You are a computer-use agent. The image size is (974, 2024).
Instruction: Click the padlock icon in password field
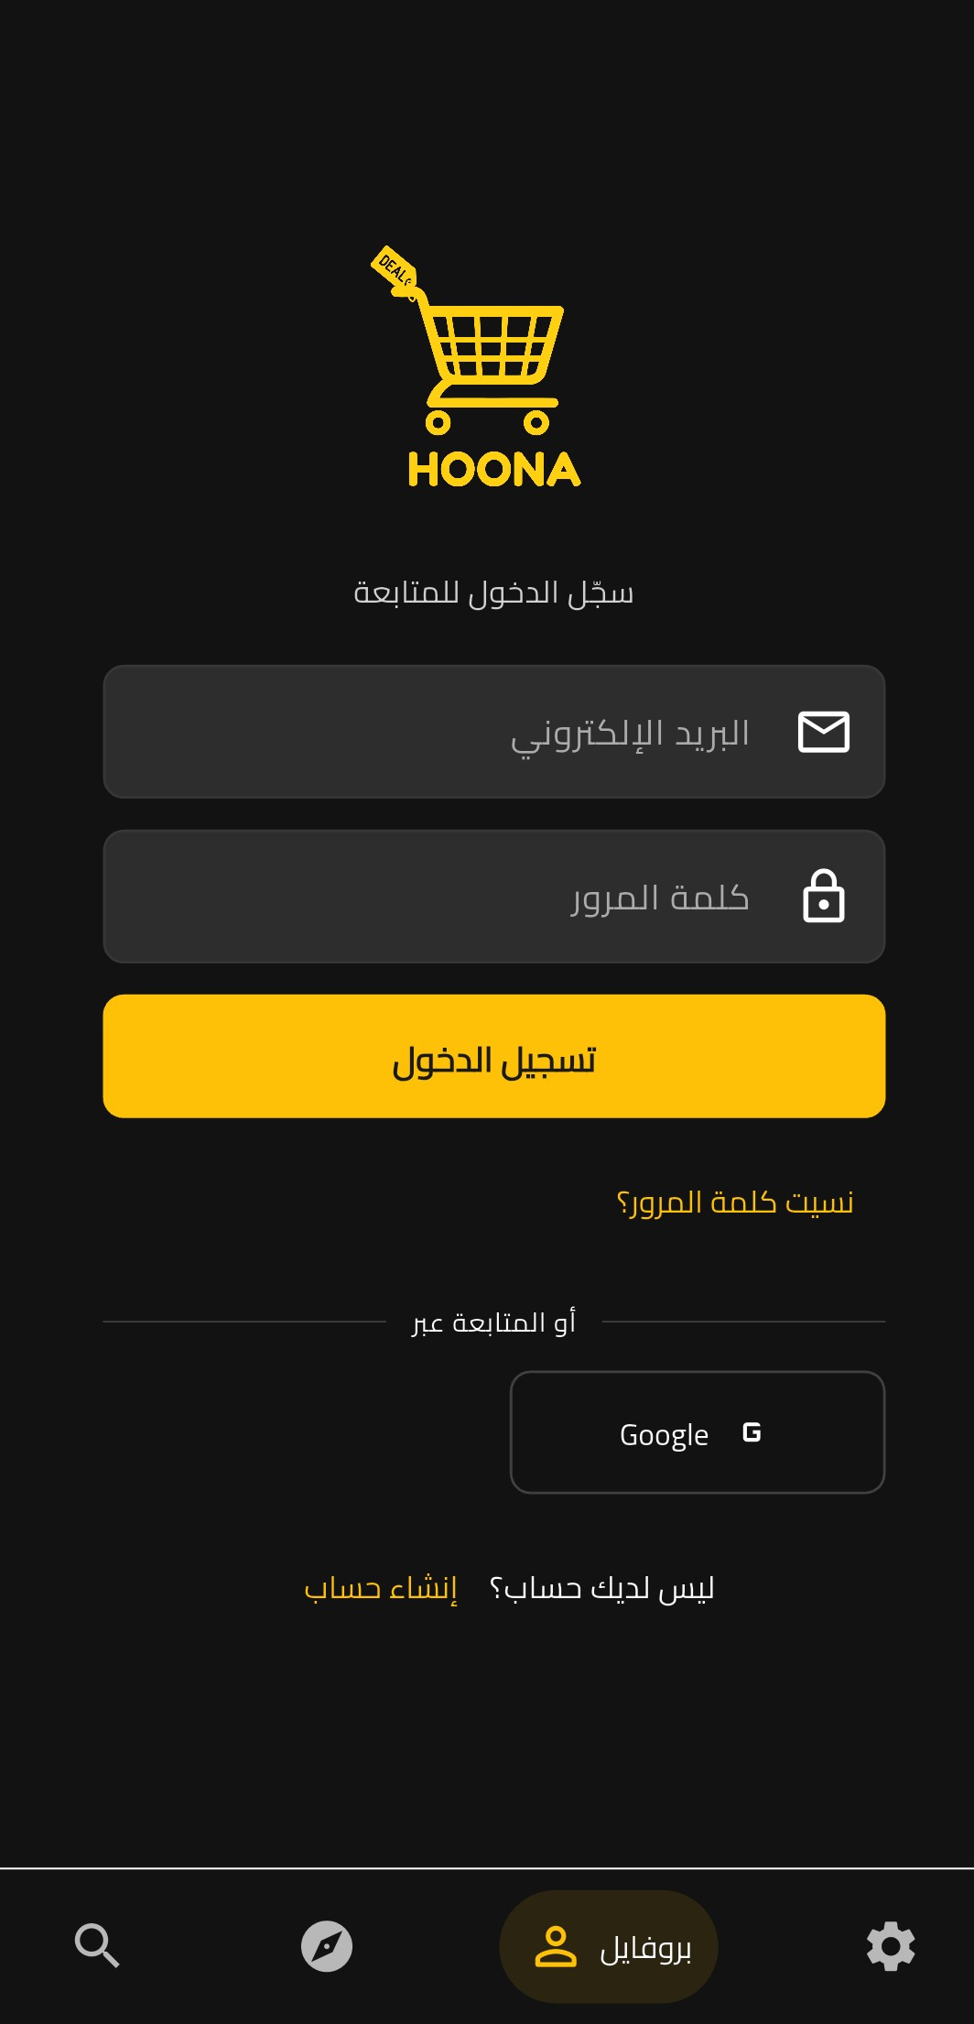[x=824, y=896]
